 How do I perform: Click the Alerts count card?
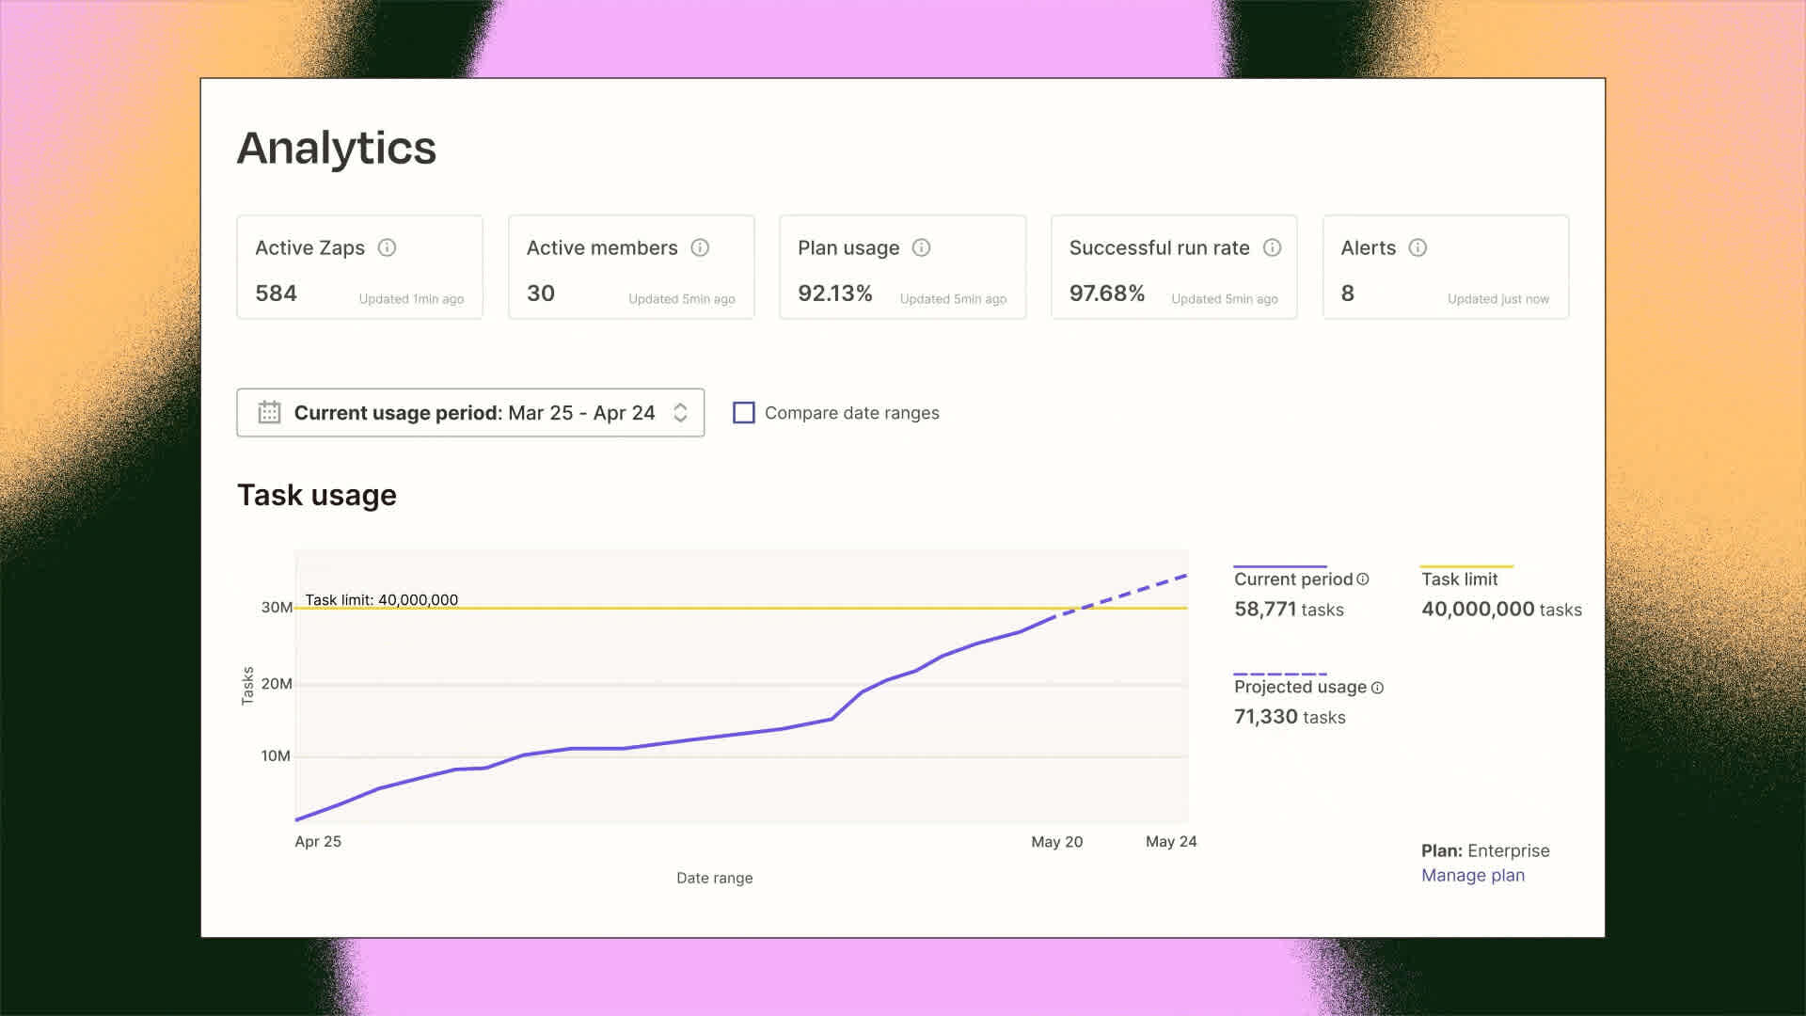coord(1445,268)
